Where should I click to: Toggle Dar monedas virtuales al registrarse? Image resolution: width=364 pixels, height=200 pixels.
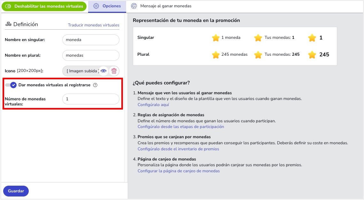pyautogui.click(x=11, y=85)
